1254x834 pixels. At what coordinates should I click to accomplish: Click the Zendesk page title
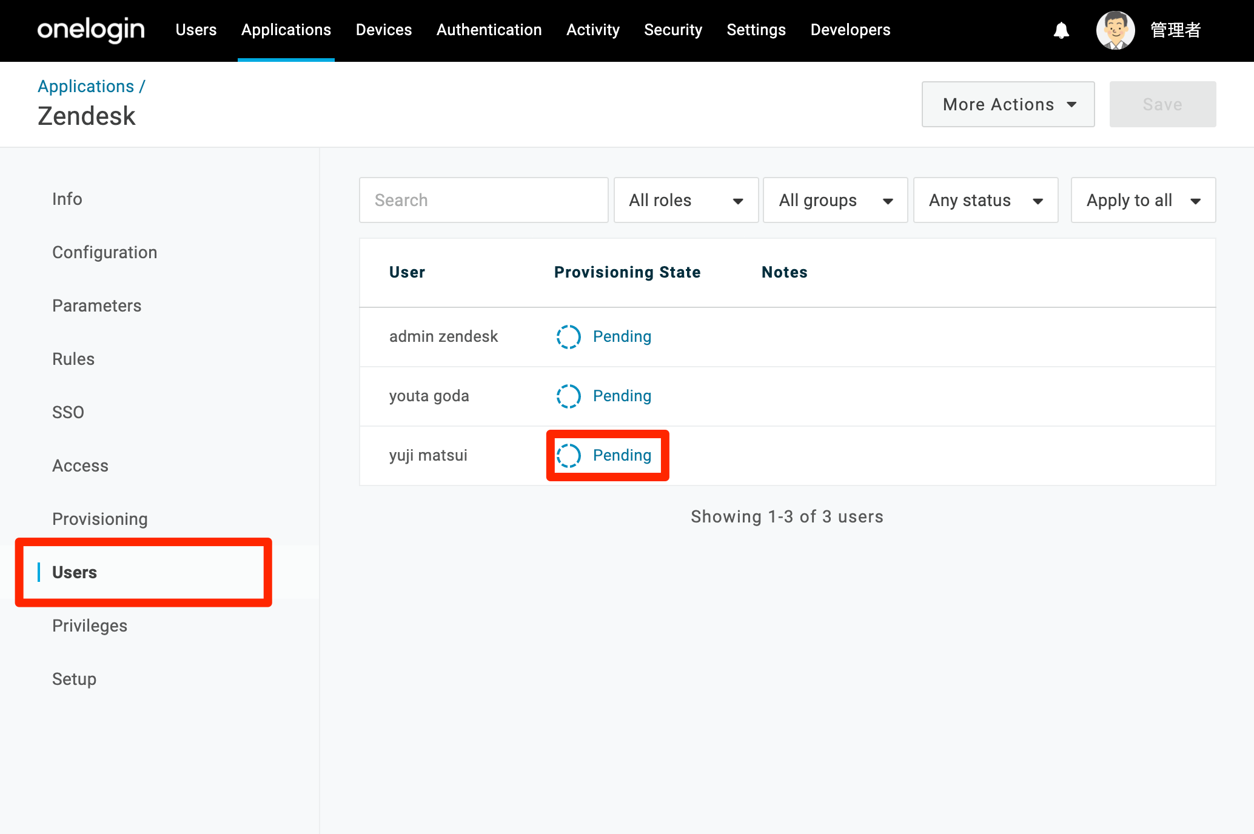[87, 116]
